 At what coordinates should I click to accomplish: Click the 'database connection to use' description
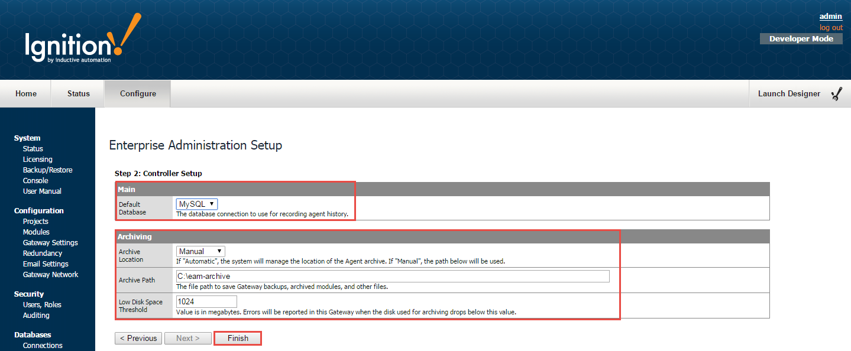coord(263,214)
